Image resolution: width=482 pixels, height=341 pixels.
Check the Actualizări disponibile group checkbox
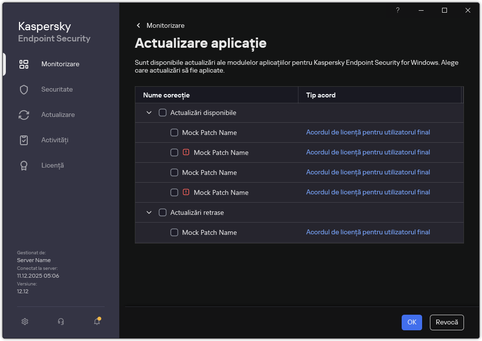(163, 112)
